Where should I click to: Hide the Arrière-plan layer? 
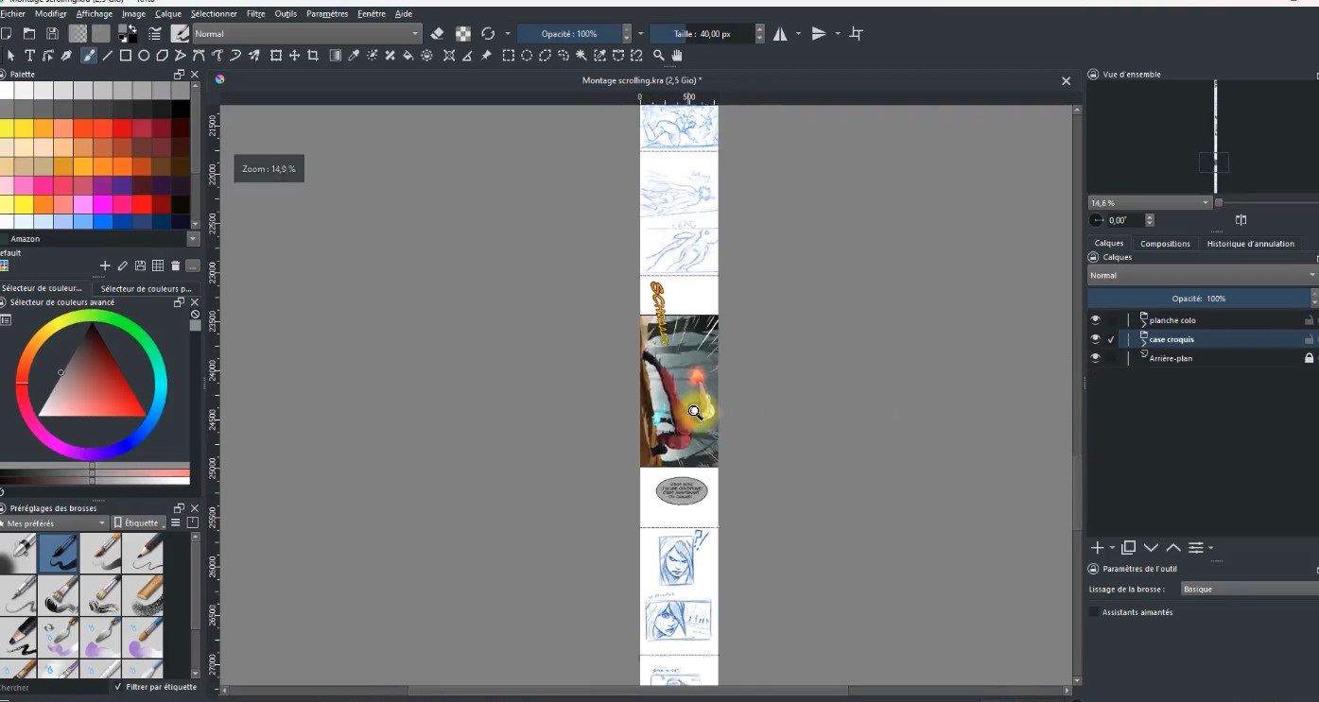tap(1095, 357)
